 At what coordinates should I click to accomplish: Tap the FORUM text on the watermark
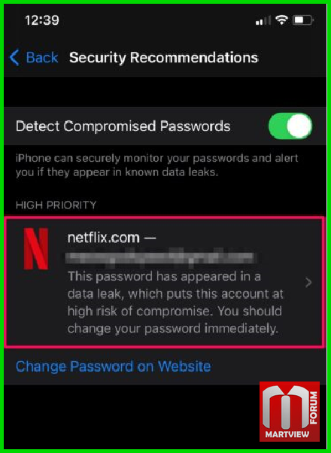(313, 408)
